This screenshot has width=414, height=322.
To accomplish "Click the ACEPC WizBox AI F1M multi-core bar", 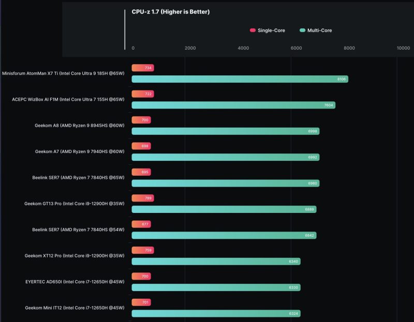I will 233,105.
